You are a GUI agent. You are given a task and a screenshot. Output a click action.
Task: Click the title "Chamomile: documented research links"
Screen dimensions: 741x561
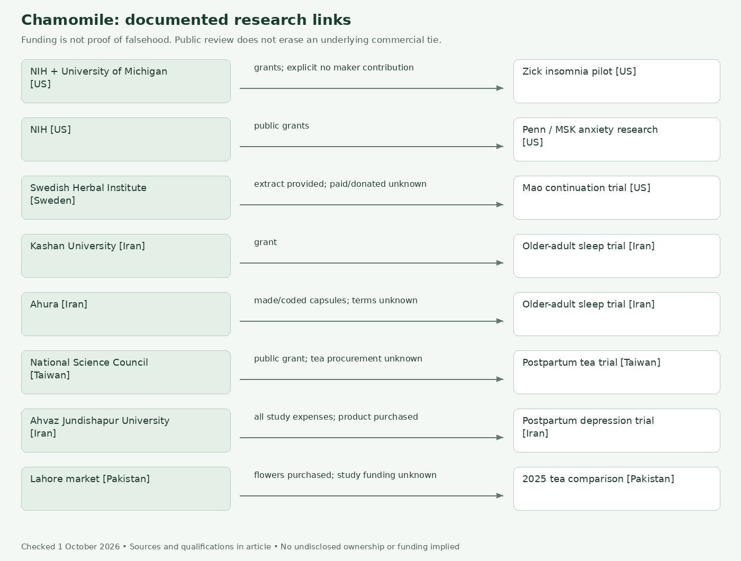click(x=186, y=20)
